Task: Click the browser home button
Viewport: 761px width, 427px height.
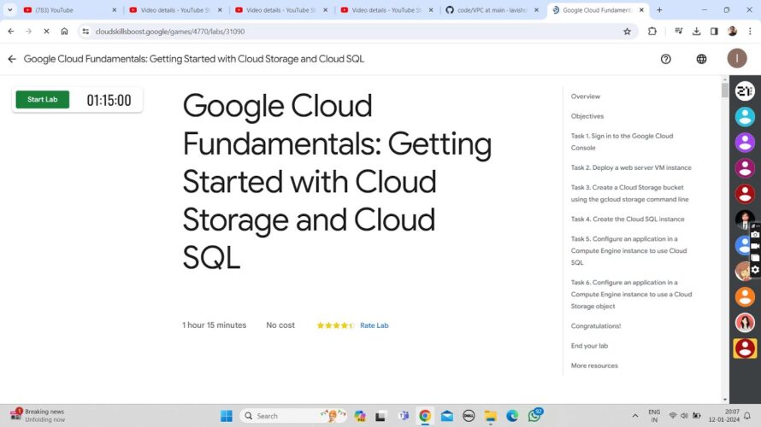Action: (64, 32)
